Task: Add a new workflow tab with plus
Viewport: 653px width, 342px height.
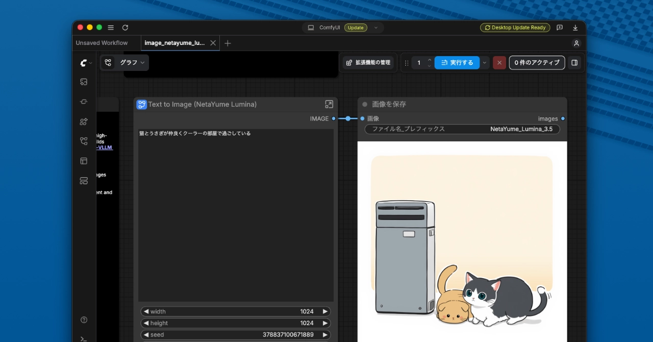Action: click(x=228, y=43)
